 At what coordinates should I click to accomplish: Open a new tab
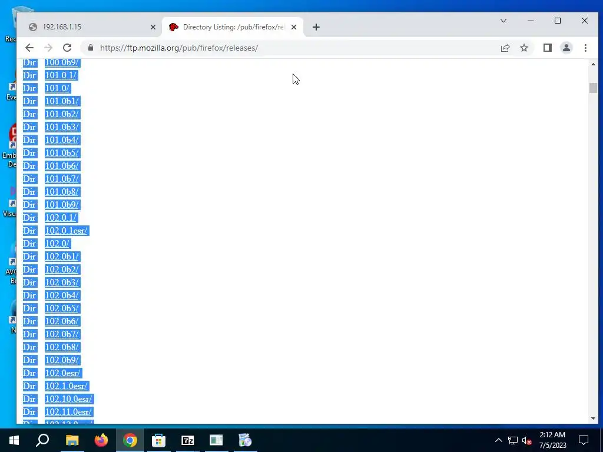click(316, 27)
